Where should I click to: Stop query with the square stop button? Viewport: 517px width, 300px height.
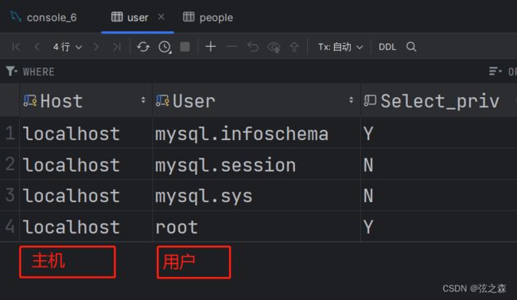(185, 47)
